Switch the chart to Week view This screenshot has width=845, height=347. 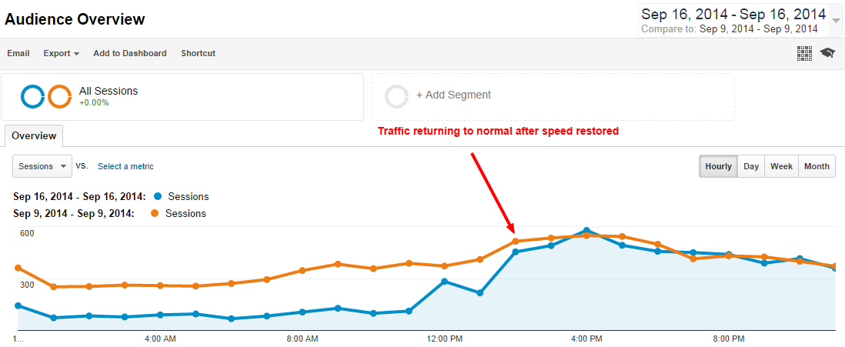781,166
